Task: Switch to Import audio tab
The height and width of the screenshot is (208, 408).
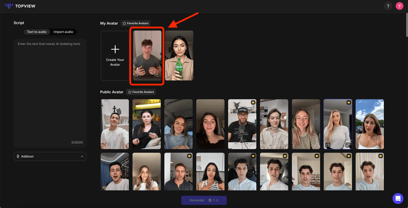Action: (63, 32)
